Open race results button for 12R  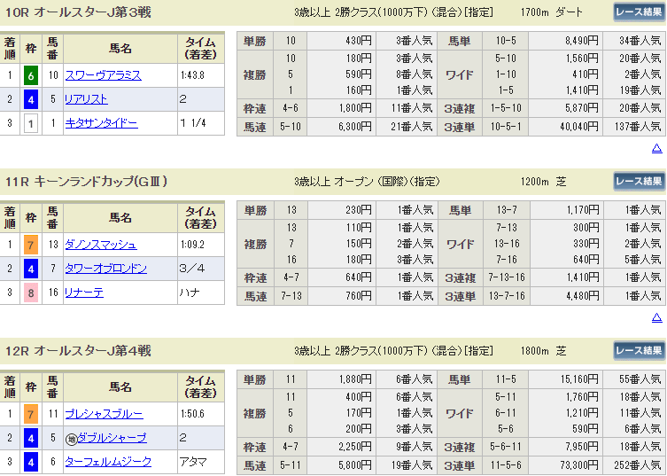(639, 351)
